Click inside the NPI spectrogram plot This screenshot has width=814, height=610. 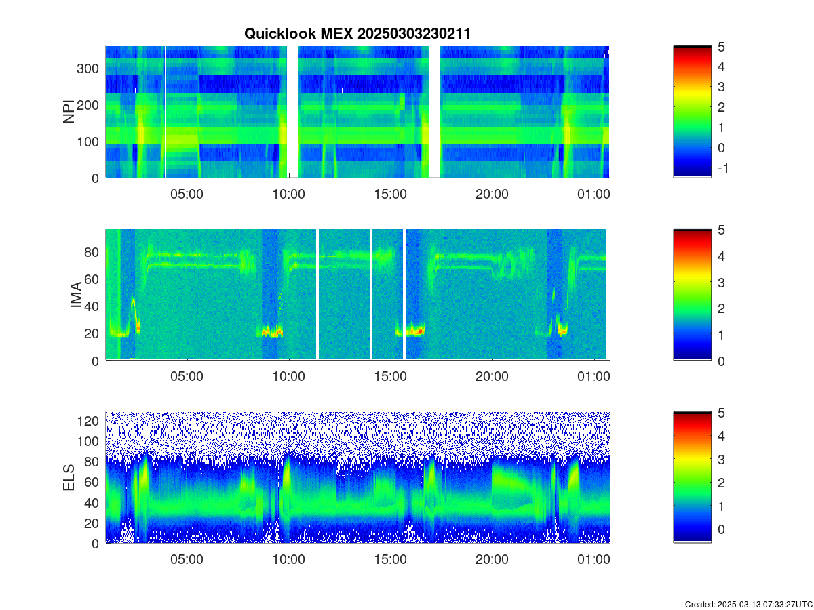[x=357, y=112]
